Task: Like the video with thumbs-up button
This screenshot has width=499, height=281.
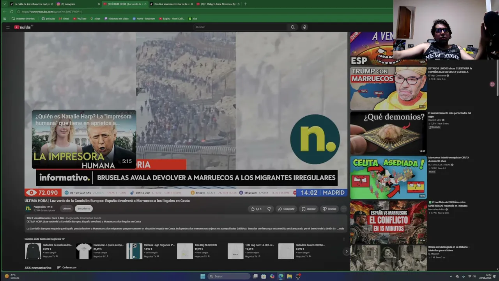Action: [x=256, y=209]
